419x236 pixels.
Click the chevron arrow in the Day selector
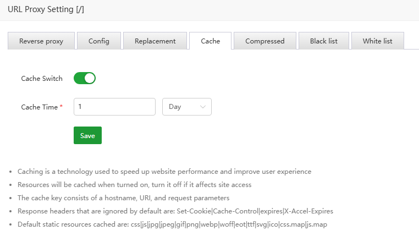[203, 107]
